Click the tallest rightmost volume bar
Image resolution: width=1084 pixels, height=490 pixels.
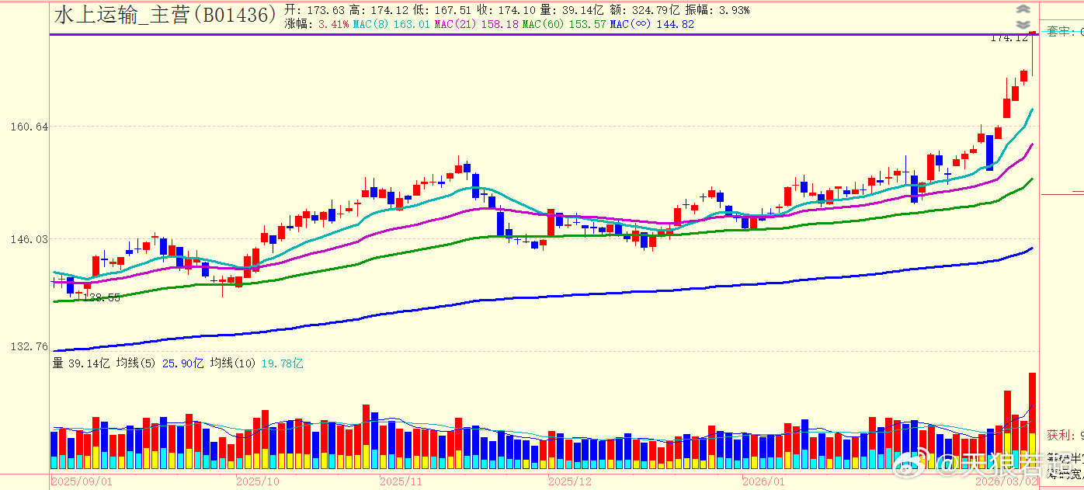click(x=1032, y=421)
